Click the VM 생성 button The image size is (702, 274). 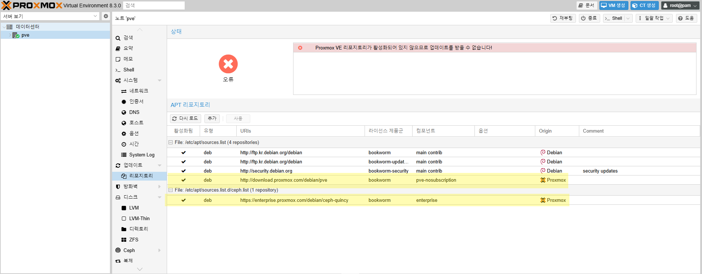[x=614, y=5]
